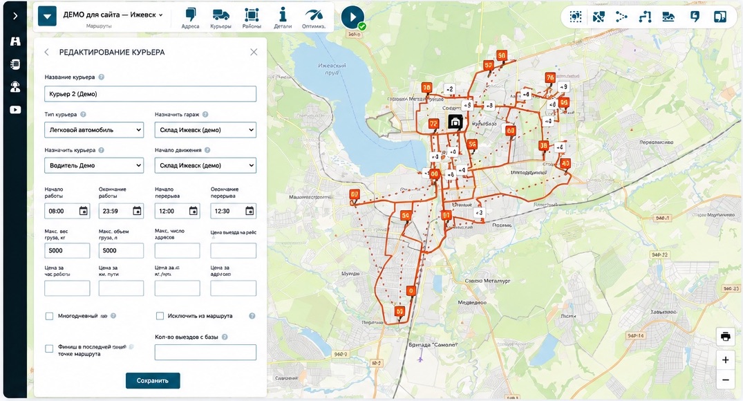743x401 pixels.
Task: Close the РЕДАКТИРОВАНИЕ КУРЬЕРА panel
Action: 254,52
